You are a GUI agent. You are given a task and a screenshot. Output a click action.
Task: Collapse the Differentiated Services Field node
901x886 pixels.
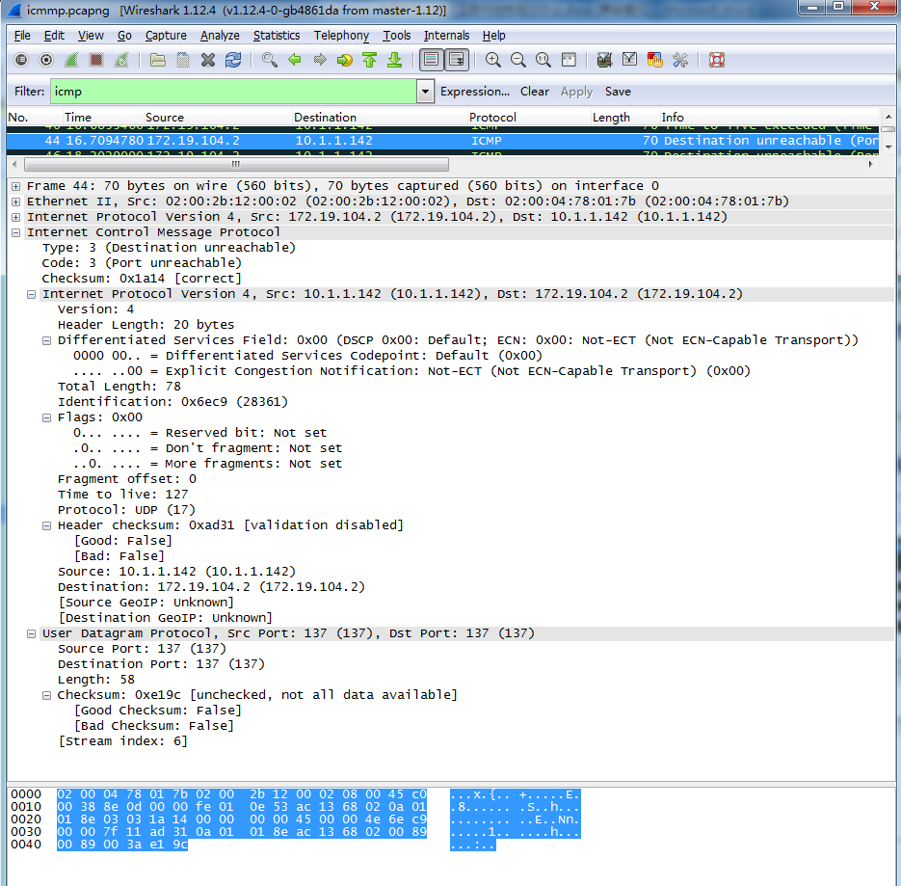[47, 340]
